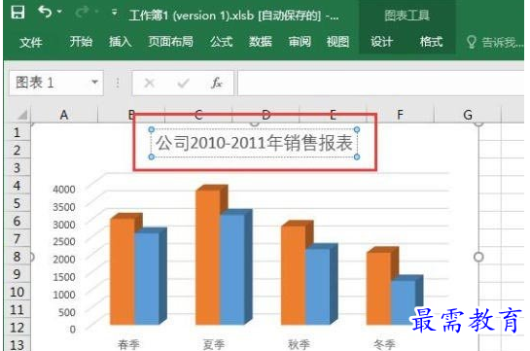Click the formula bar Enter checkmark icon
Viewport: 530px width, 351px height.
click(183, 83)
